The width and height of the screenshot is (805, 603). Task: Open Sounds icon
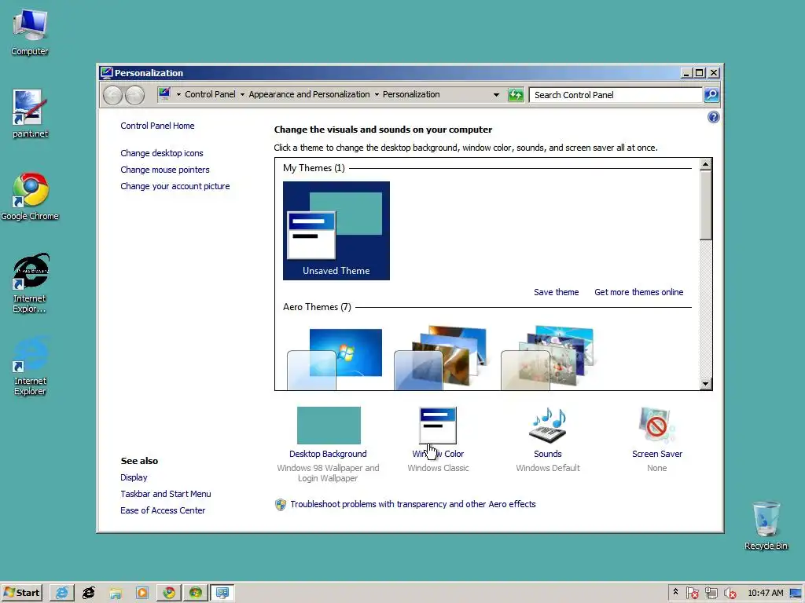tap(548, 426)
